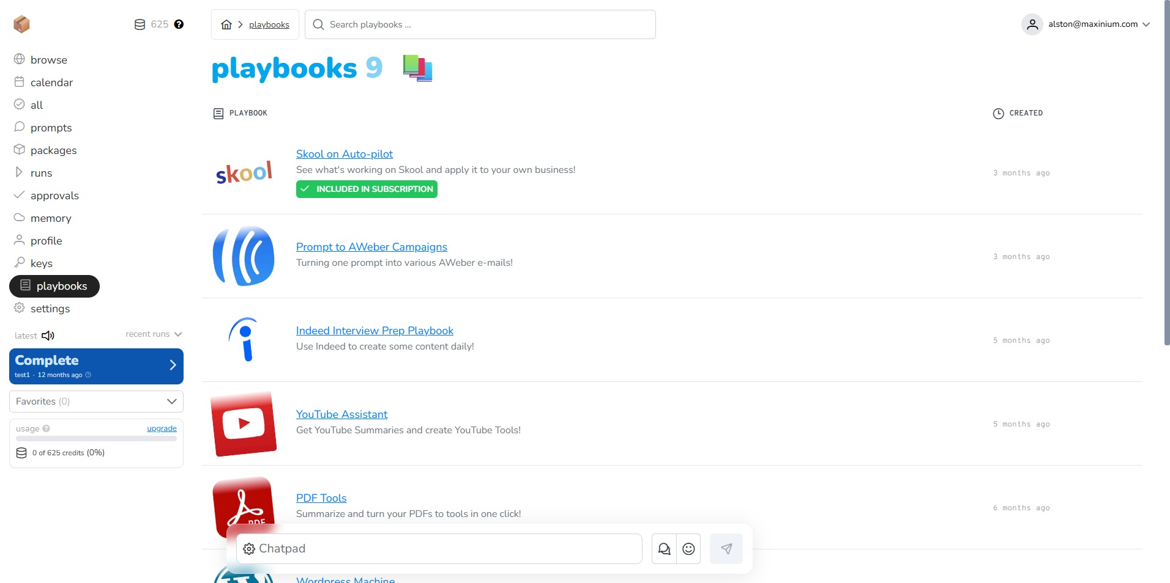Click the 'playbooks 9' page heading

[297, 68]
